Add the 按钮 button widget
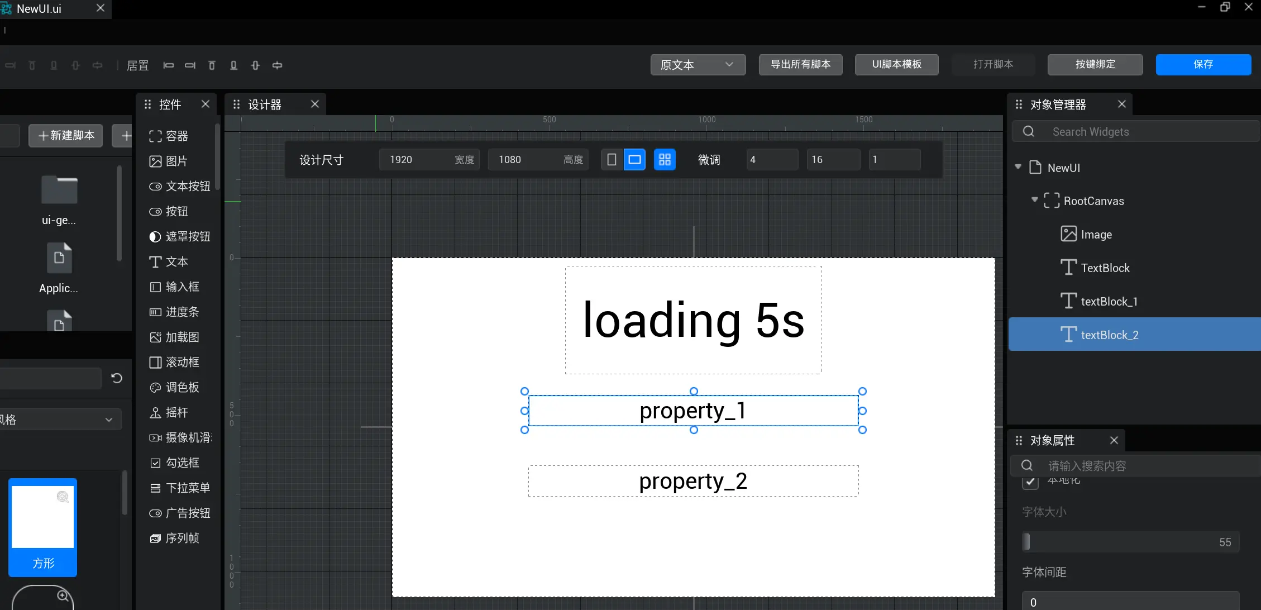 click(x=169, y=212)
